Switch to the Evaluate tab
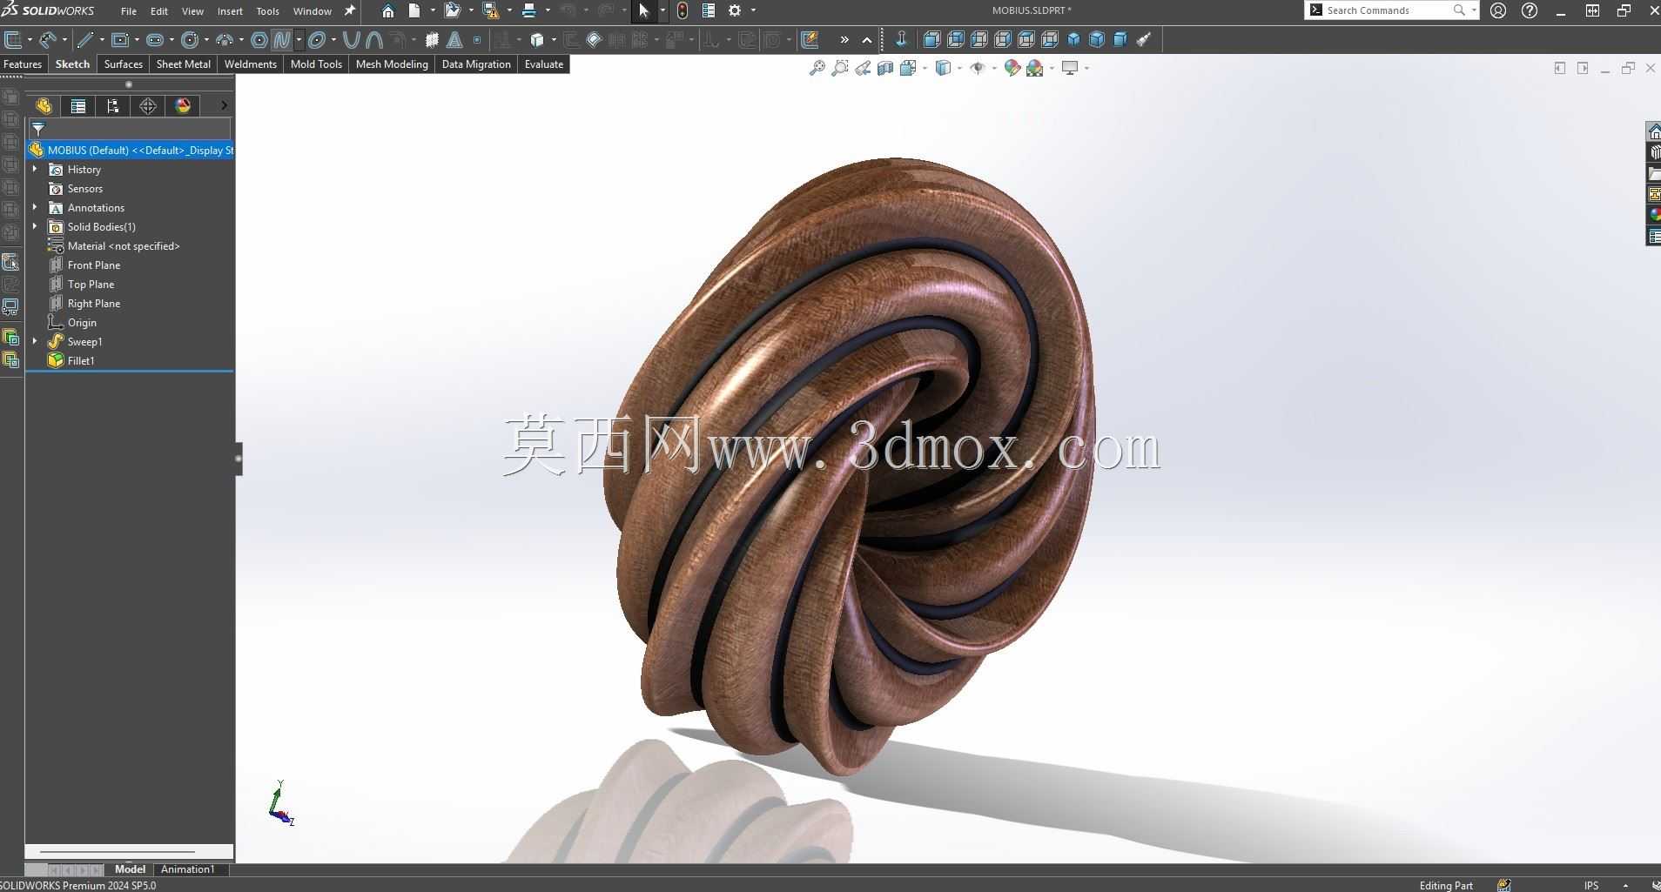This screenshot has width=1661, height=892. 543,64
